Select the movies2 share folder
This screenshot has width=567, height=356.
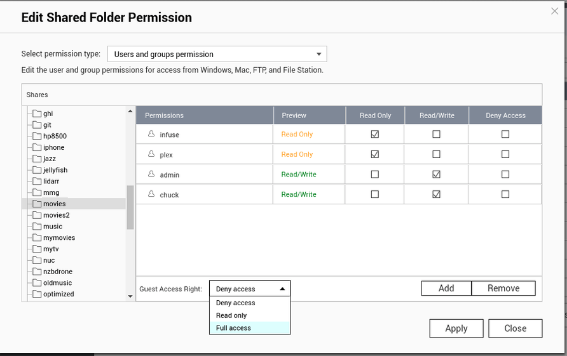click(56, 215)
